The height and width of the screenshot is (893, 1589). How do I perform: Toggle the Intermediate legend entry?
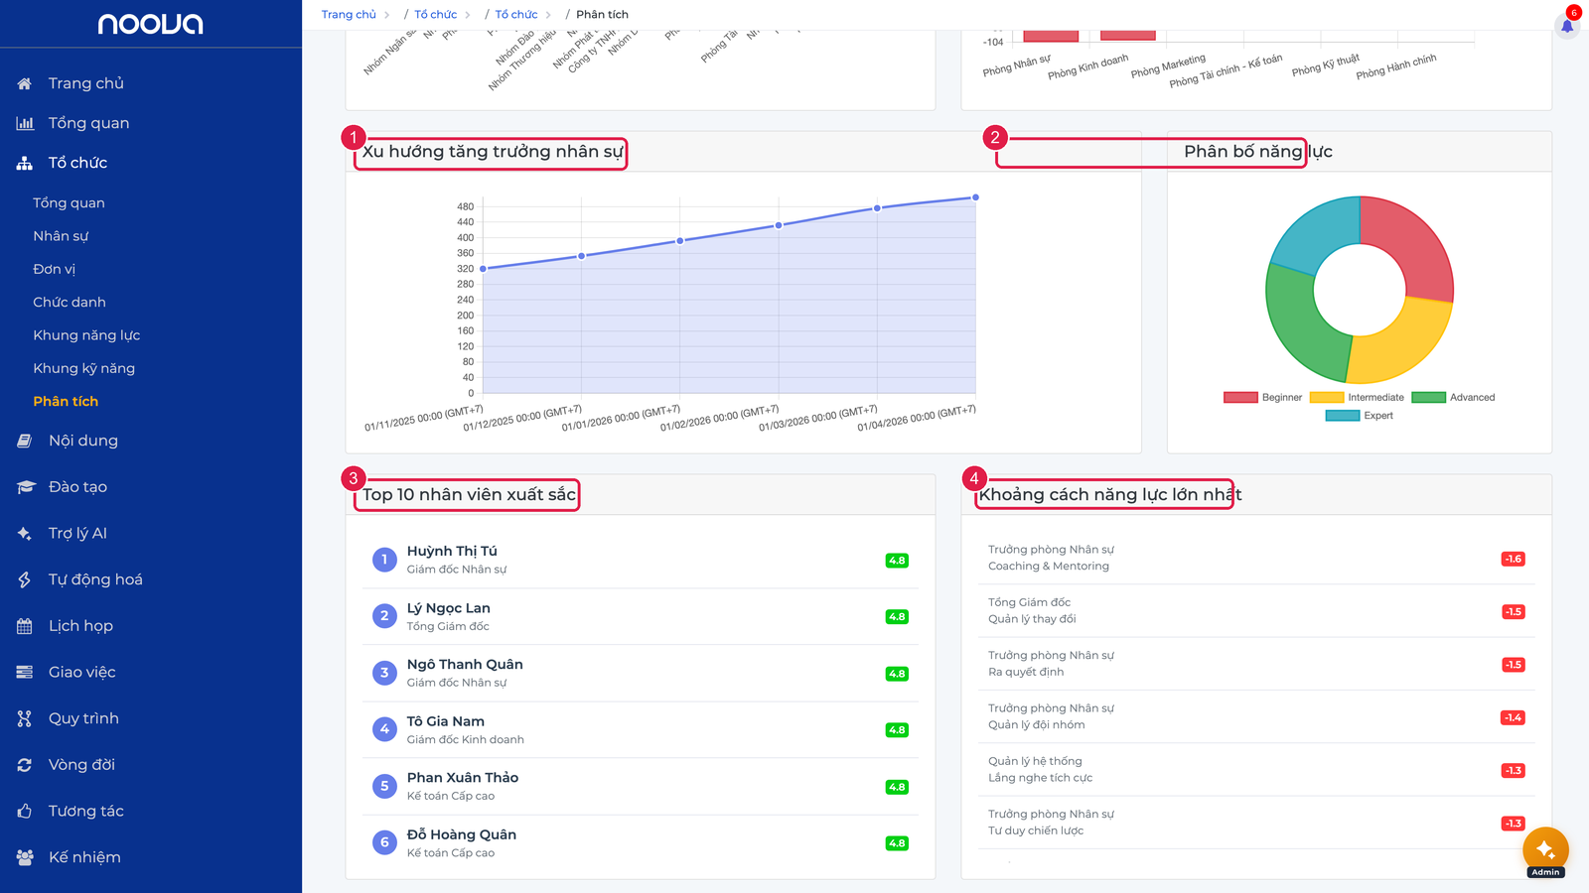click(x=1357, y=397)
